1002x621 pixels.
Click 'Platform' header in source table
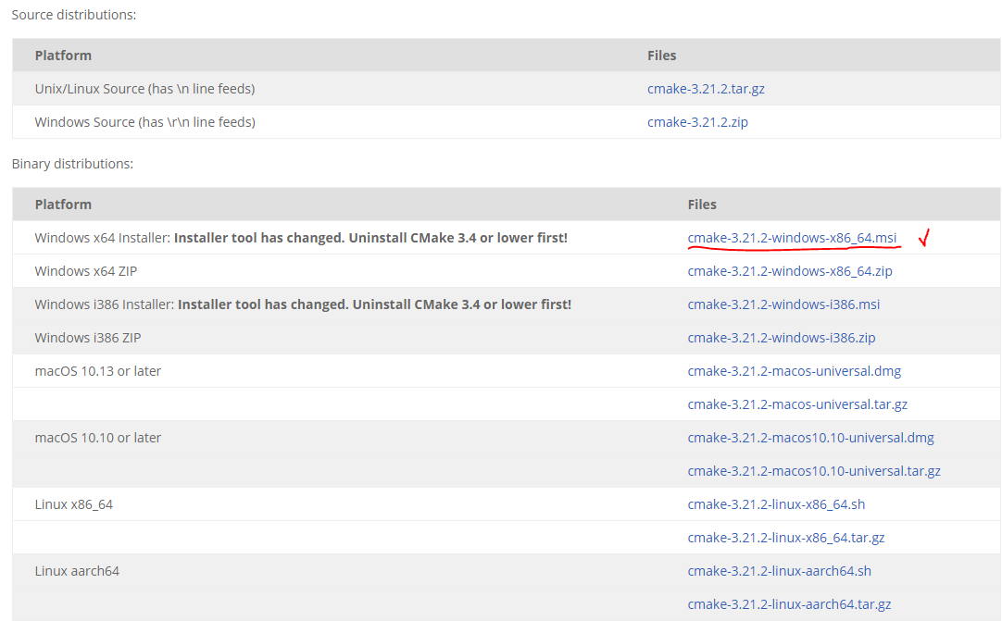click(x=63, y=56)
